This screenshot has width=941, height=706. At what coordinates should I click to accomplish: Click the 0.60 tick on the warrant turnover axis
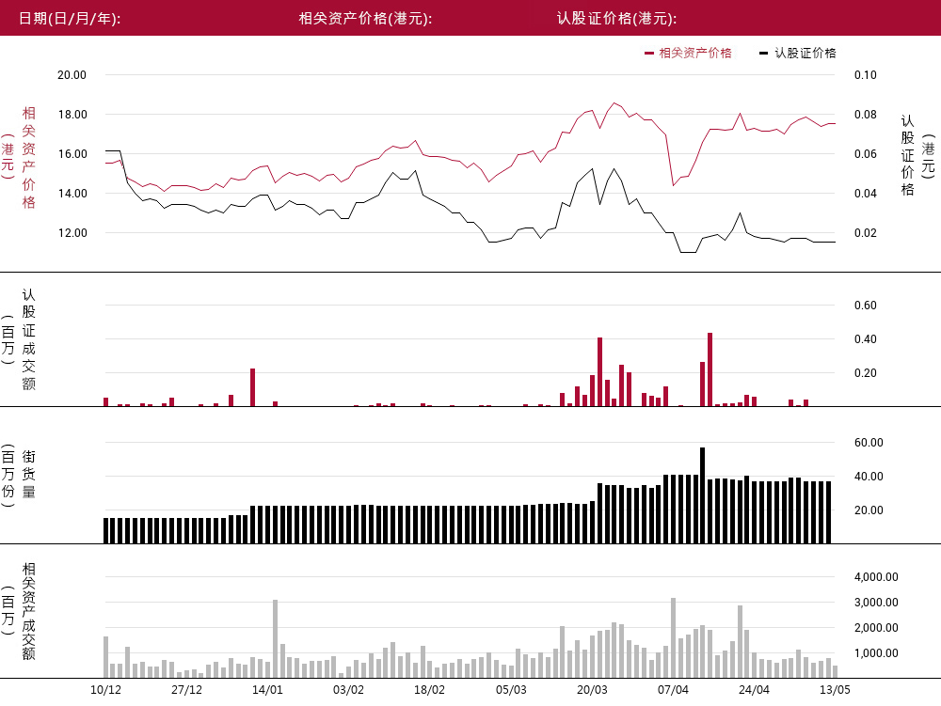866,306
